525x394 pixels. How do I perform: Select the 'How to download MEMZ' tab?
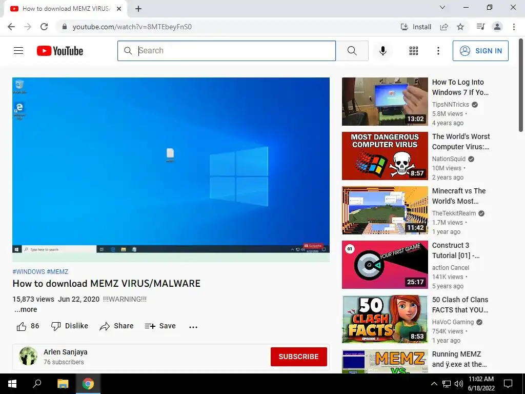66,9
